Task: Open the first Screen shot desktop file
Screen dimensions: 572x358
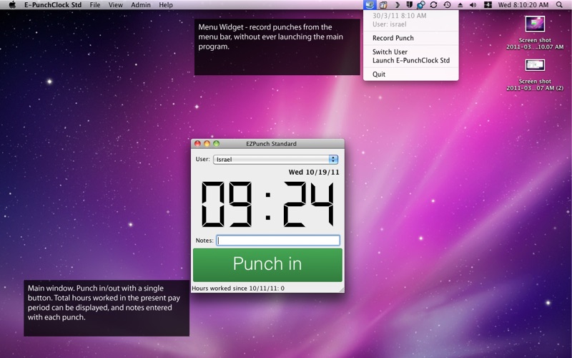Action: point(535,33)
